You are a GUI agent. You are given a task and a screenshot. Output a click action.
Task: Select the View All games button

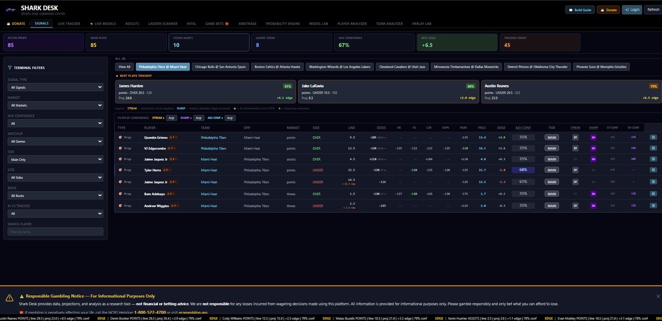[x=125, y=67]
